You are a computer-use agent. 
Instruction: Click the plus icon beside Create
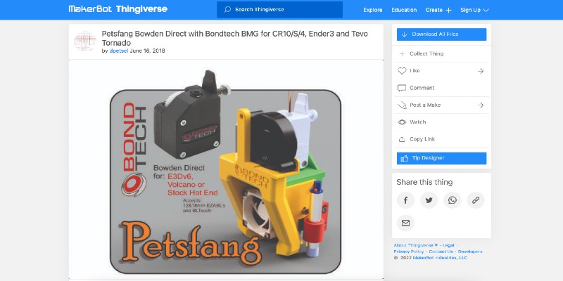coord(448,11)
